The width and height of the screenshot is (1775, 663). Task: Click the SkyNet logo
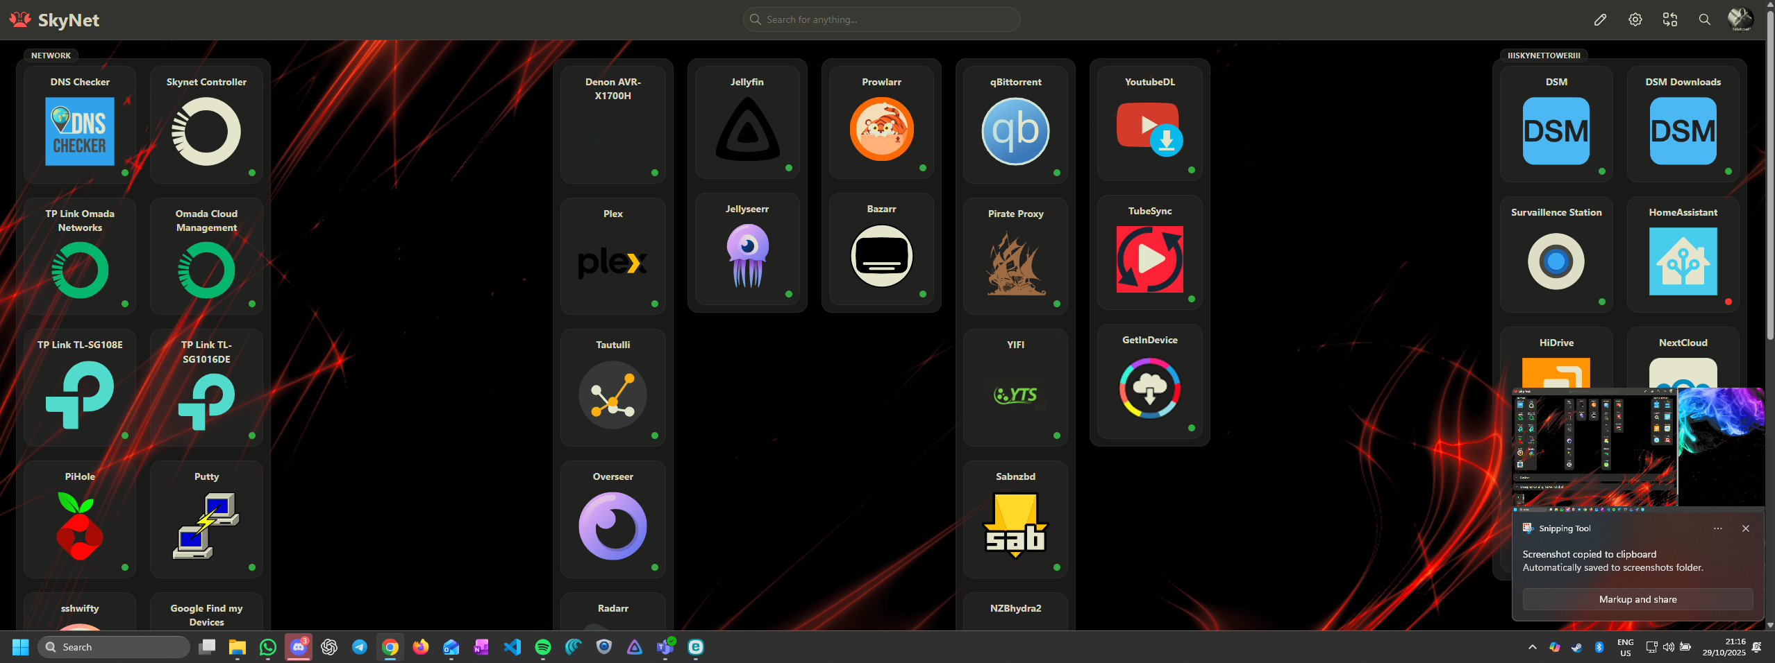(55, 19)
